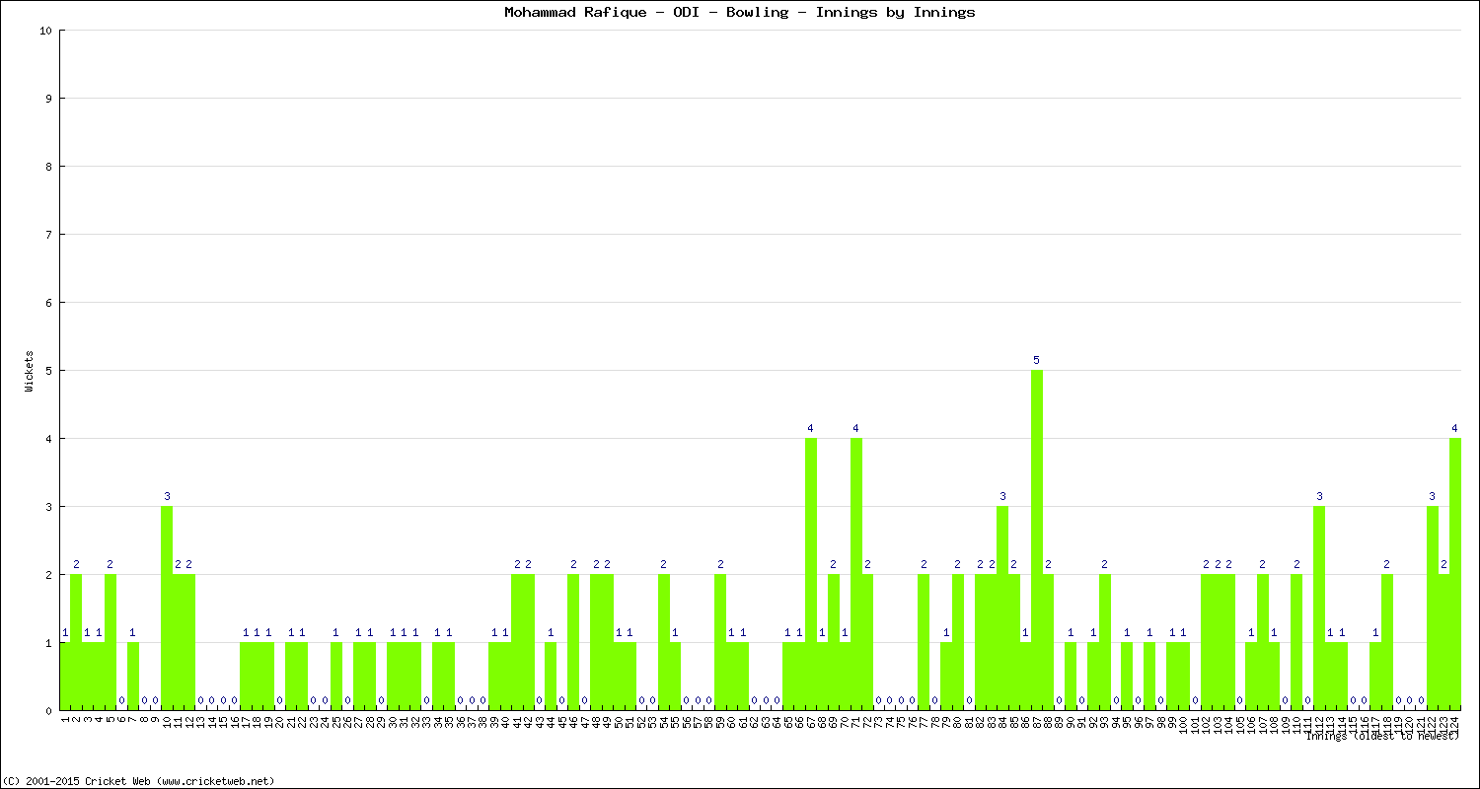
Task: Click the 3-wicket bar at innings 112
Action: 1319,609
